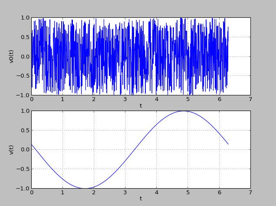The height and width of the screenshot is (206, 276).
Task: Select x-tick 3 under the v0(t) plot
Action: [x=125, y=99]
